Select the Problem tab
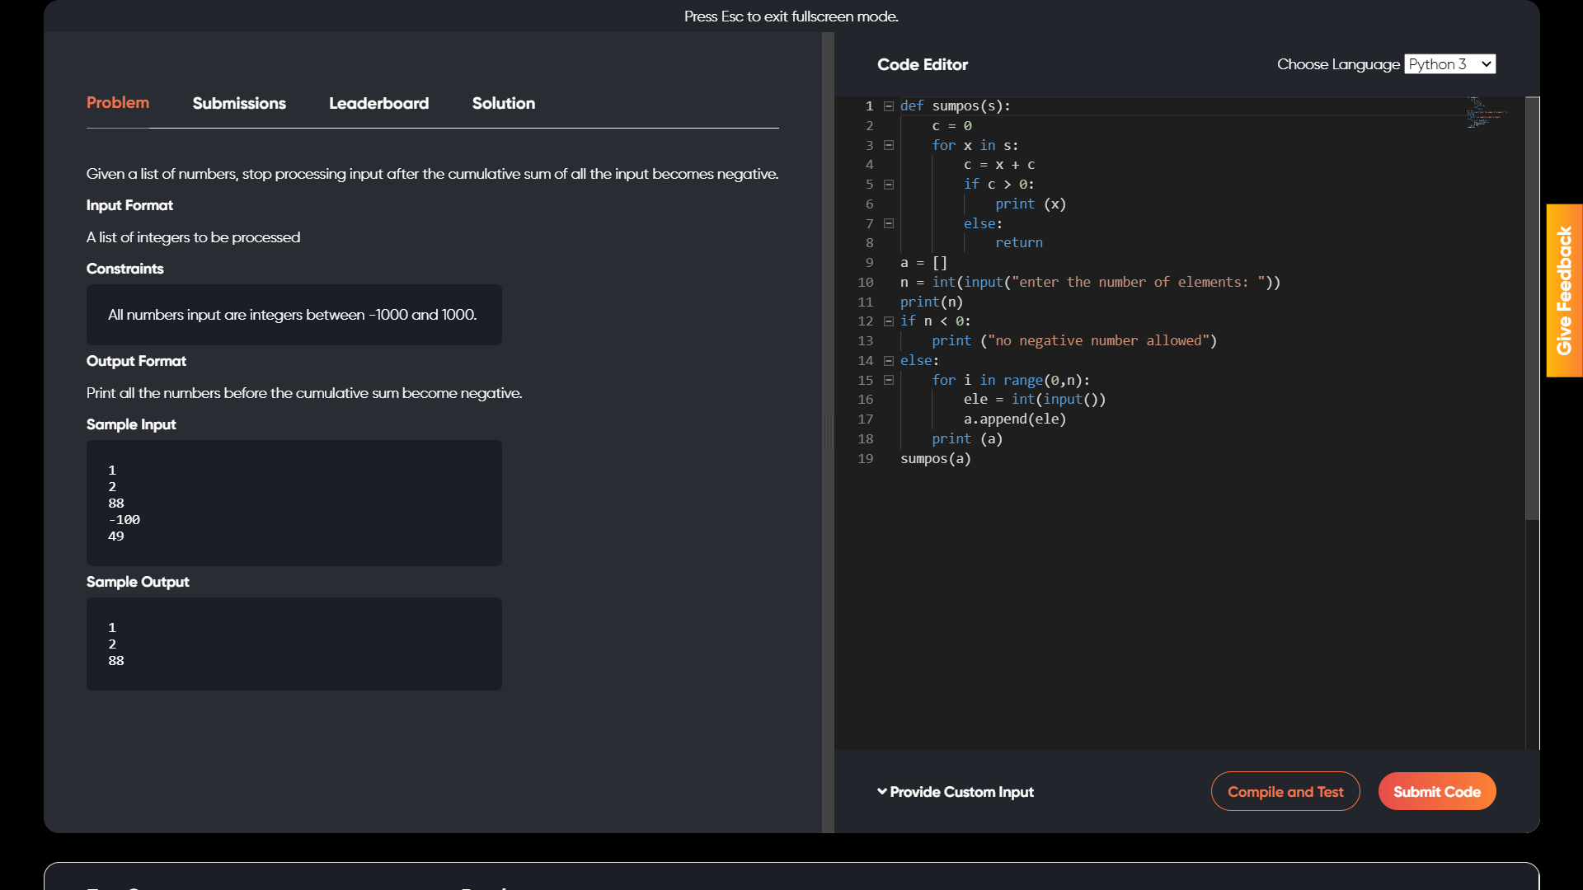 [x=118, y=103]
